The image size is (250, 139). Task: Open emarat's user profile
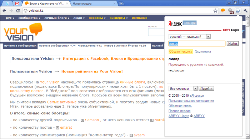click(66, 128)
